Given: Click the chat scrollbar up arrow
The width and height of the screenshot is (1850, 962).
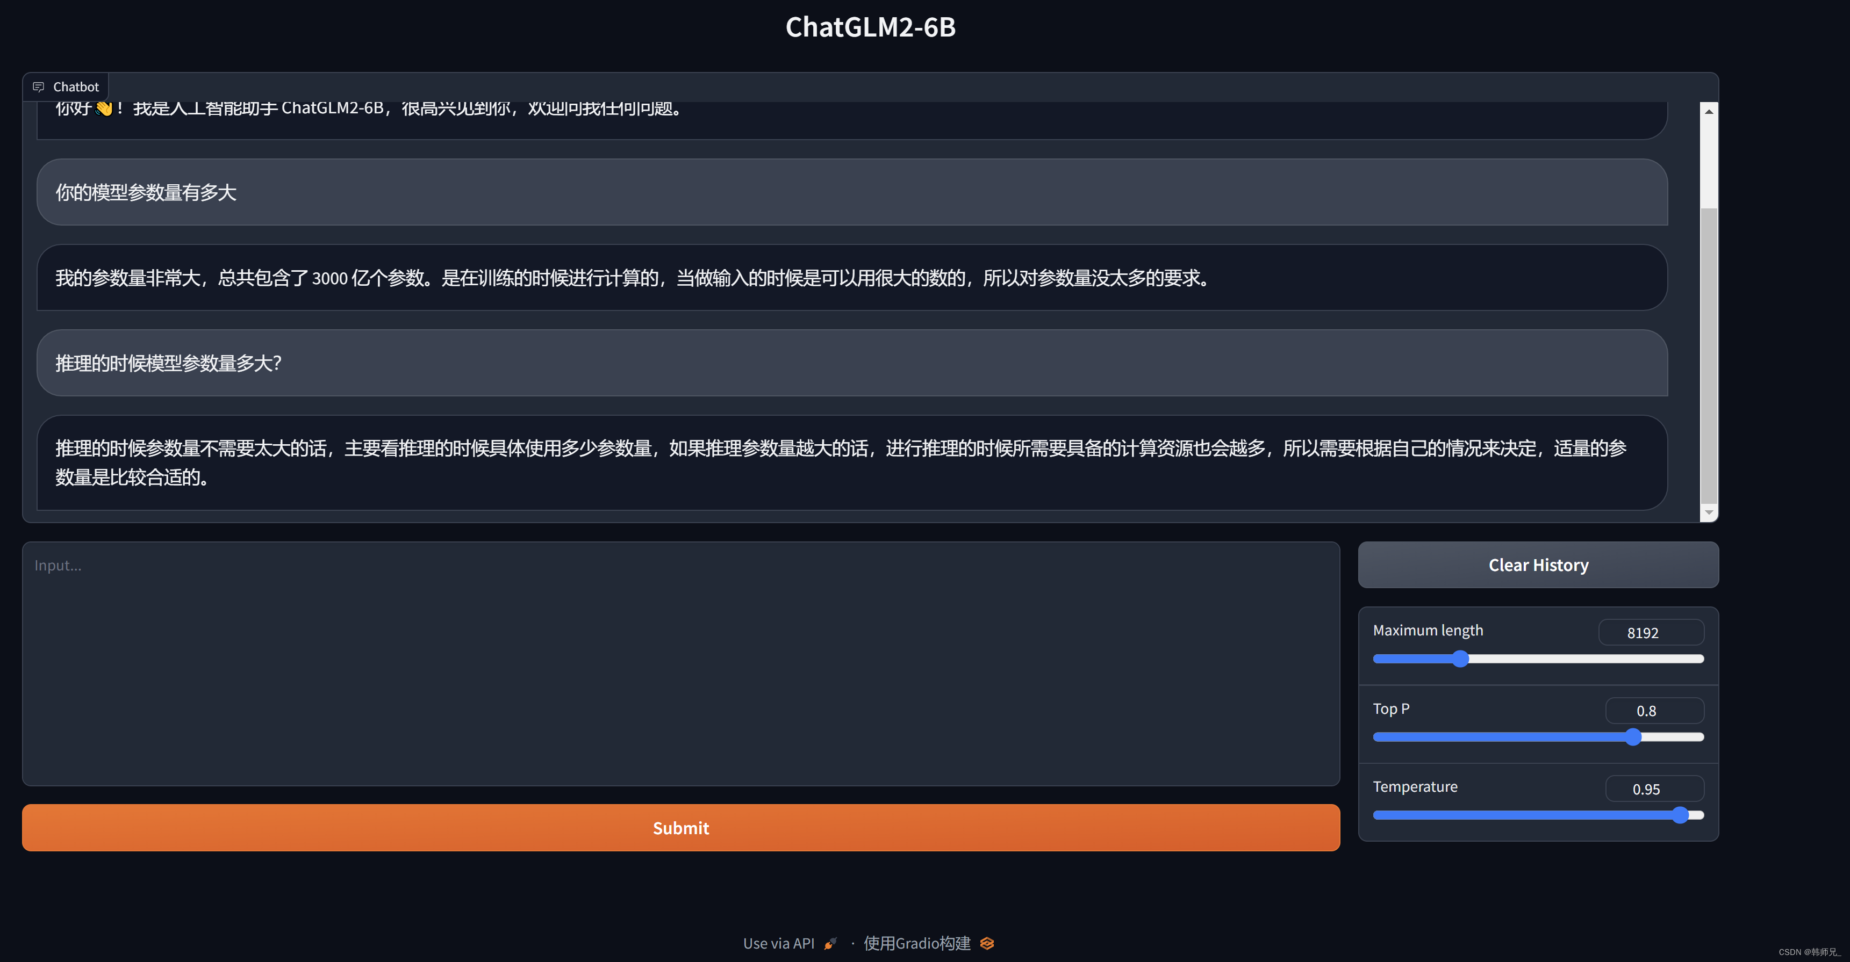Looking at the screenshot, I should point(1709,111).
